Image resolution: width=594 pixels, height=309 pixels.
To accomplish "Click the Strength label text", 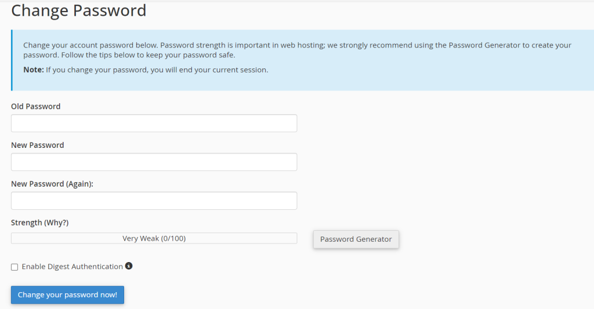I will [40, 223].
